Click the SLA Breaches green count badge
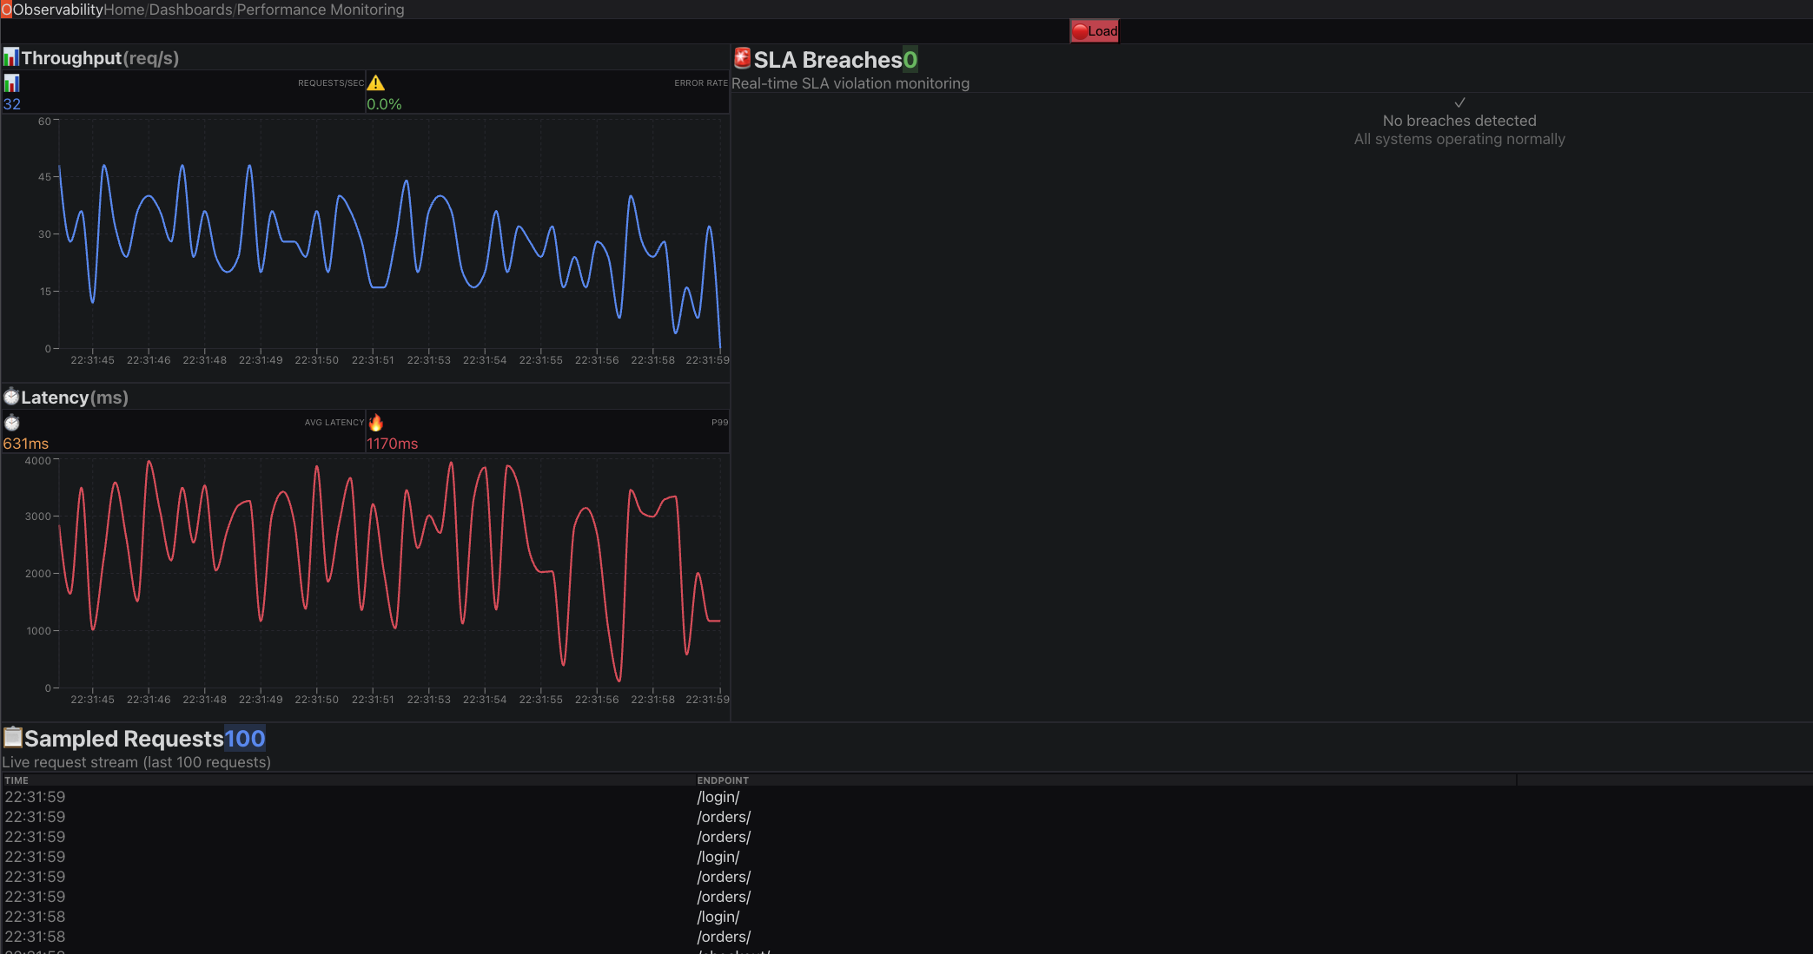The width and height of the screenshot is (1813, 954). pyautogui.click(x=910, y=60)
